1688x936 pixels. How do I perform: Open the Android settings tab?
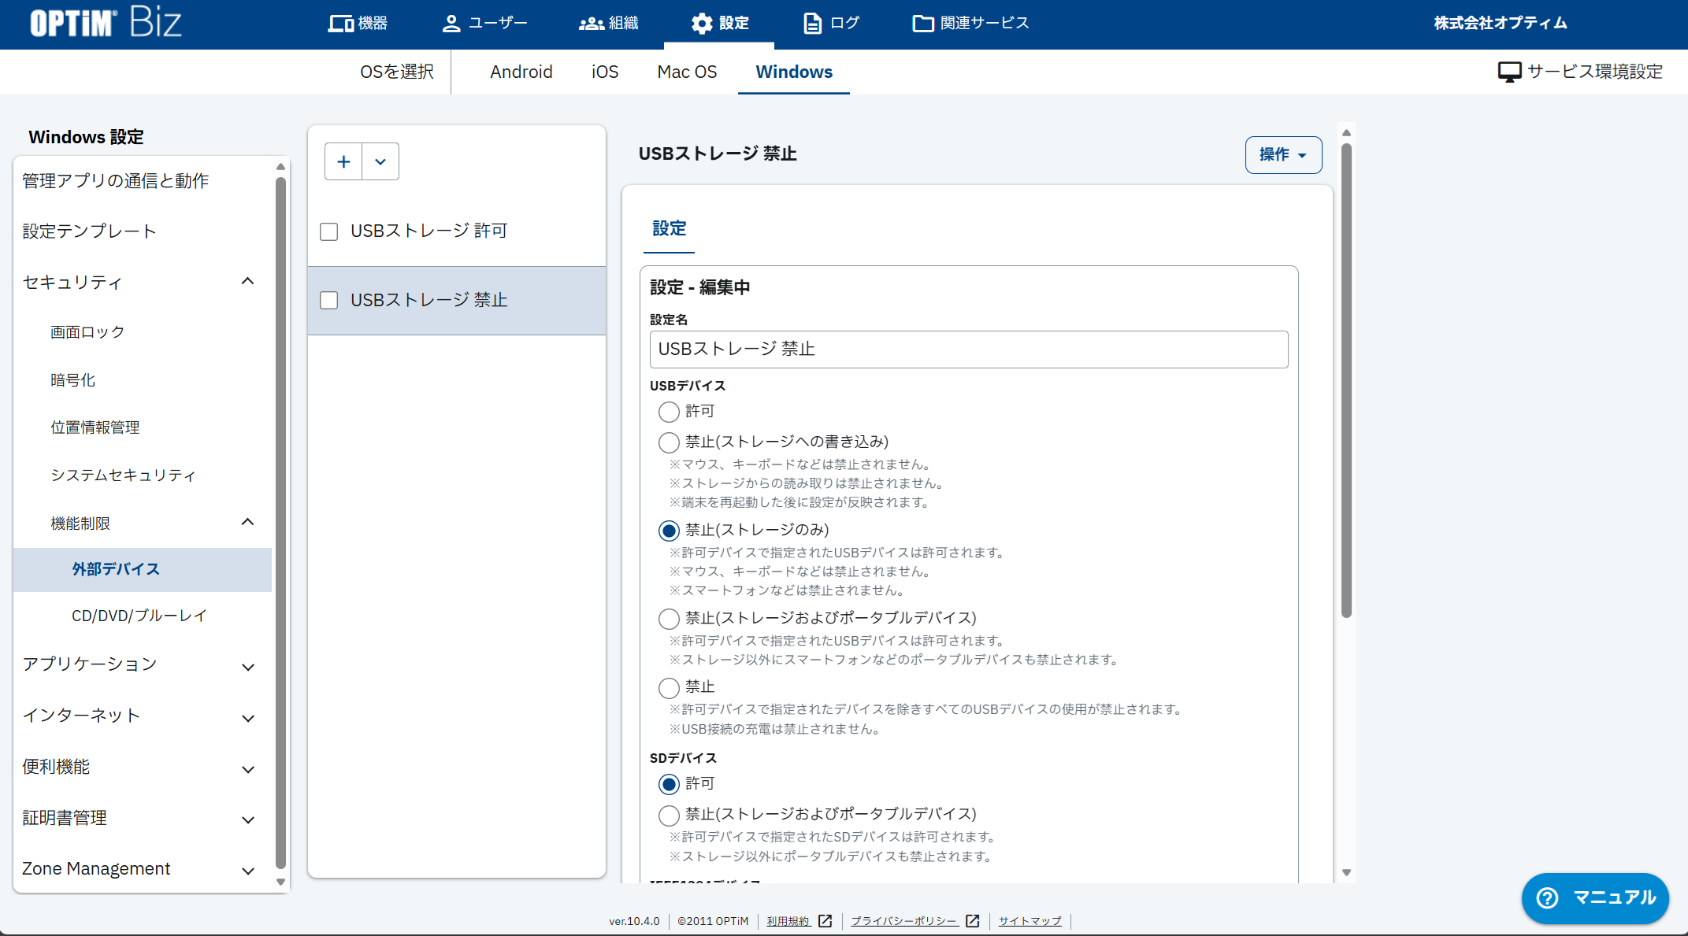pos(521,72)
